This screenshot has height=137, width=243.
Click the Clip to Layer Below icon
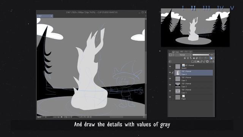tap(185, 58)
